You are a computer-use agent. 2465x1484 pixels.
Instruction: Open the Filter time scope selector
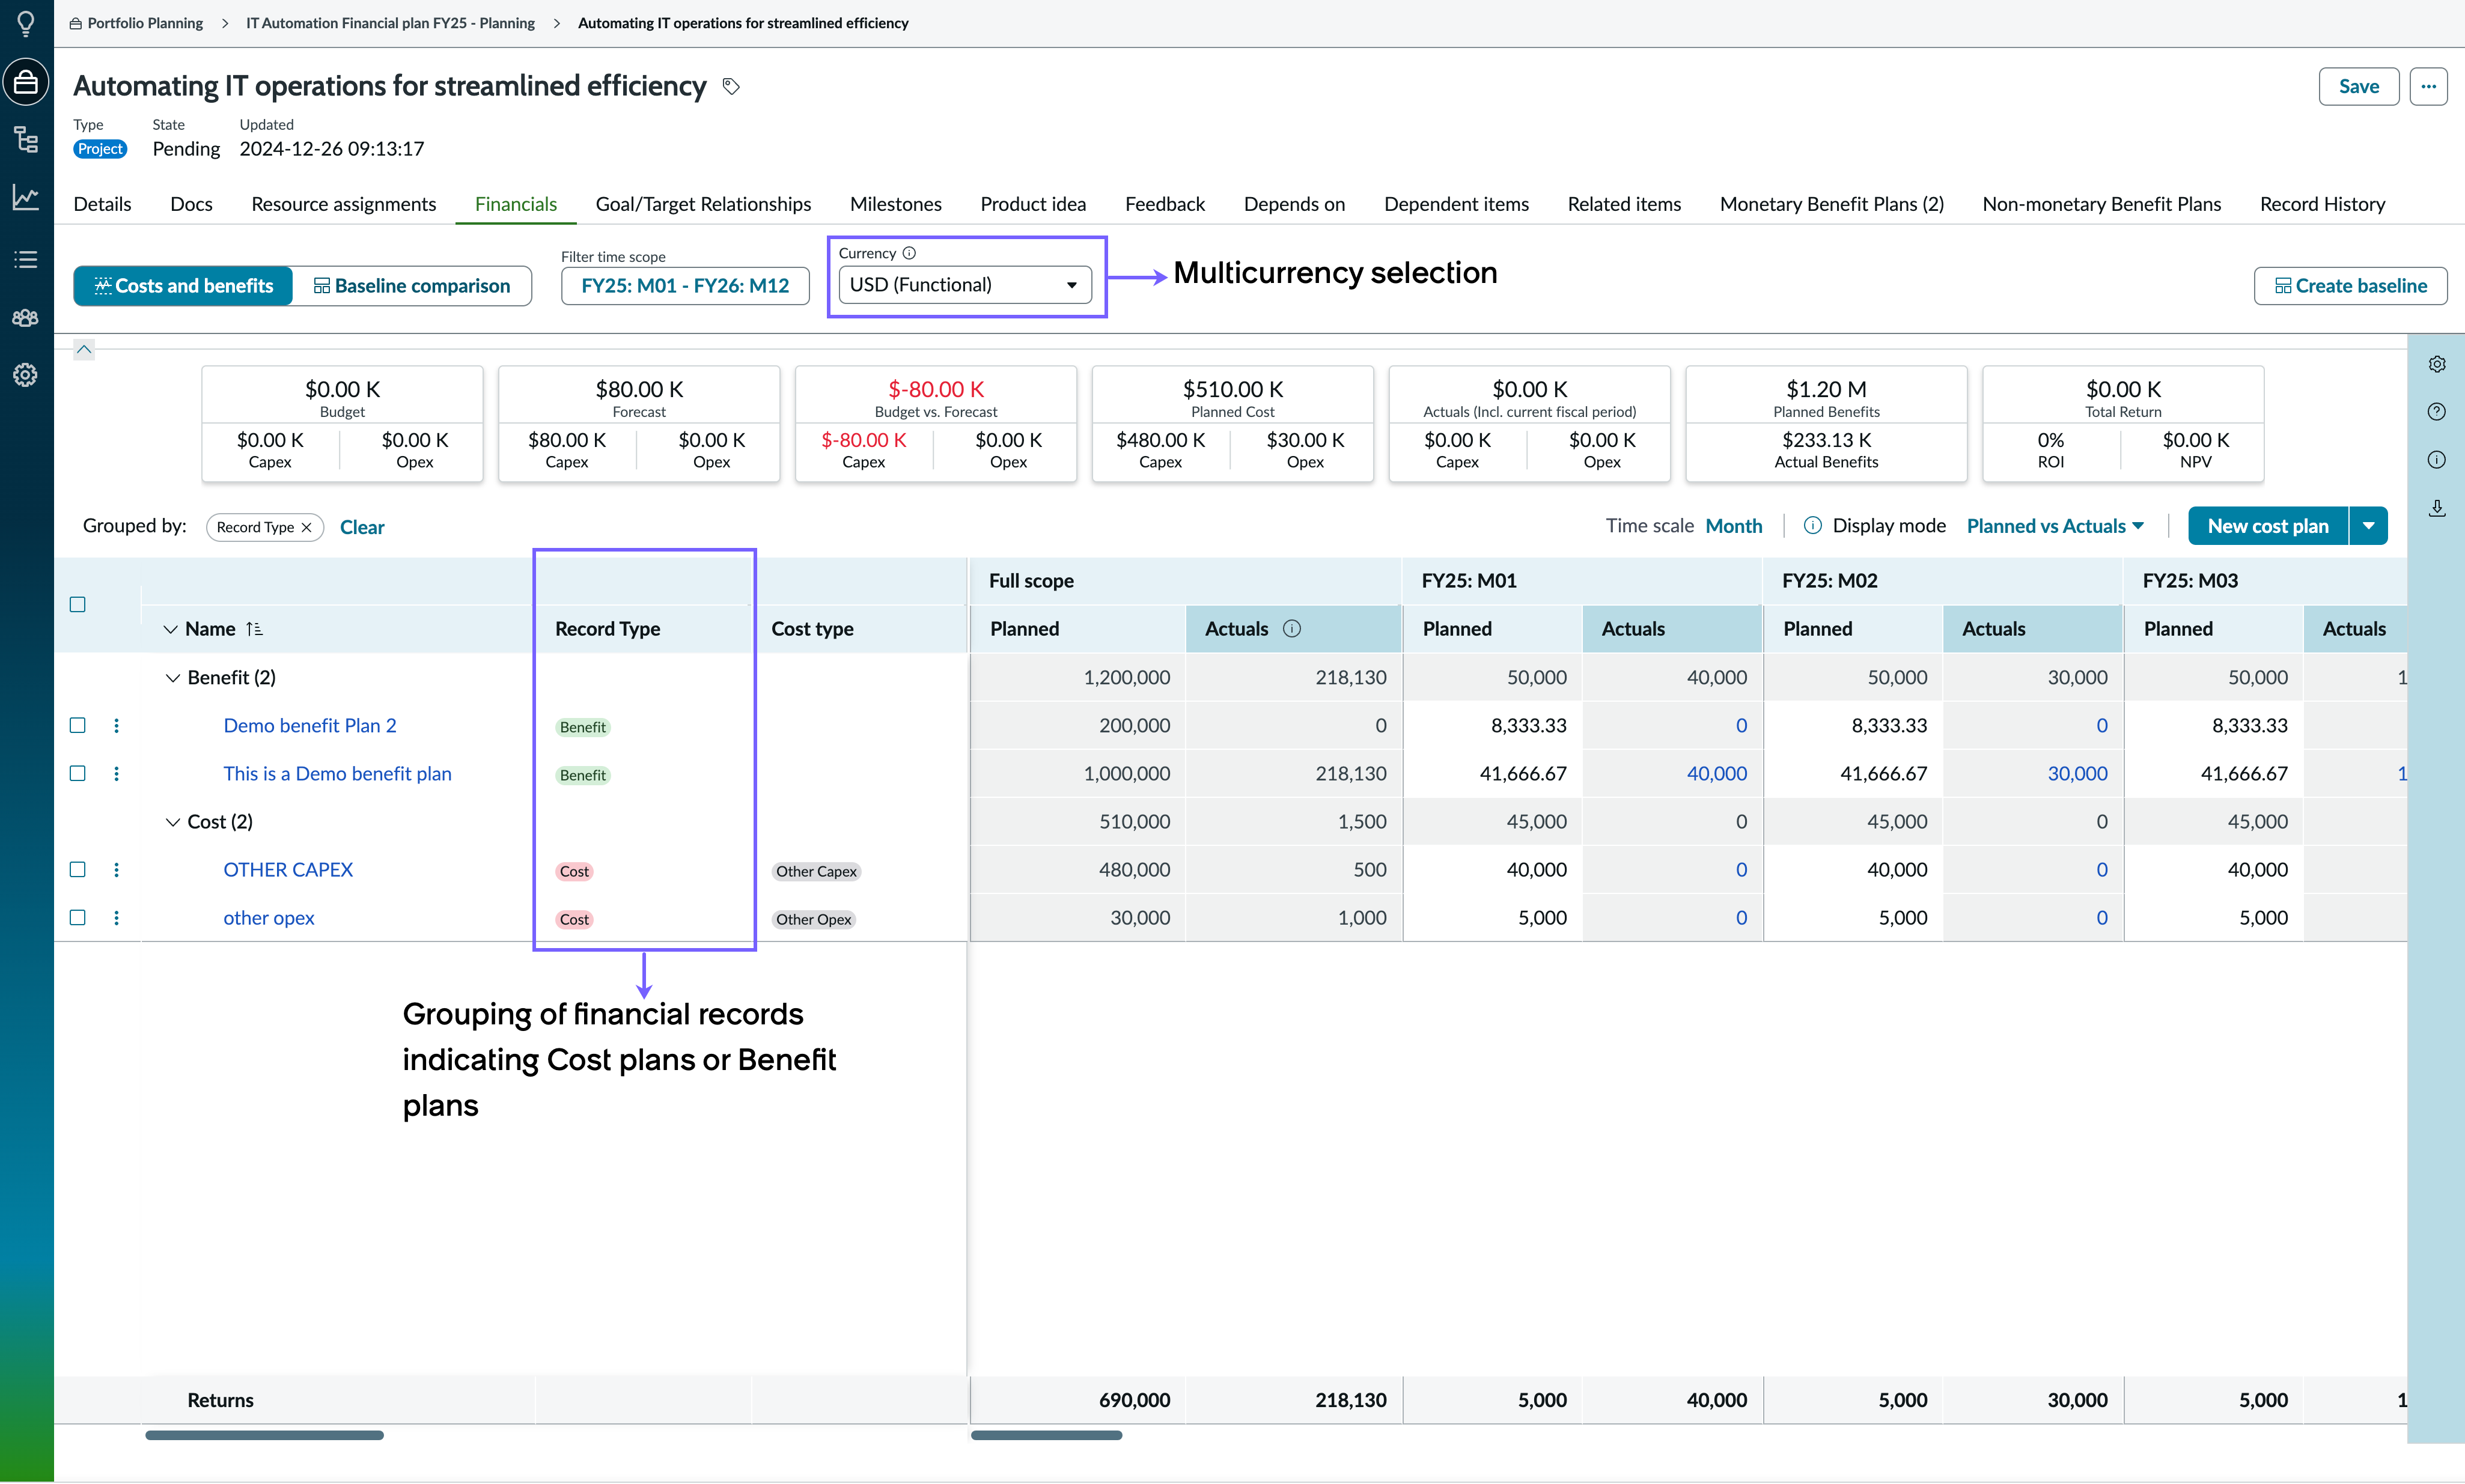point(685,286)
